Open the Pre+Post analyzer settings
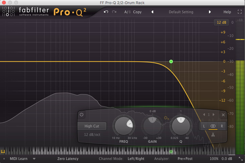245x163 pixels. [x=185, y=159]
